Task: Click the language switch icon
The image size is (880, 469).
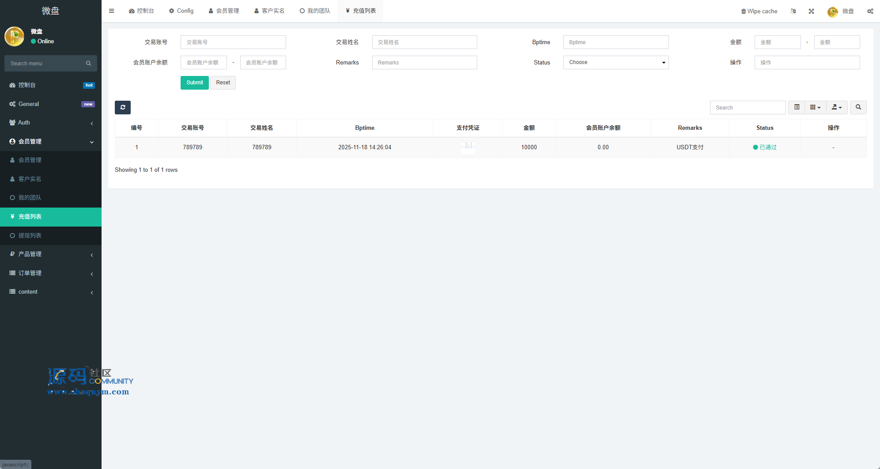Action: click(x=793, y=11)
